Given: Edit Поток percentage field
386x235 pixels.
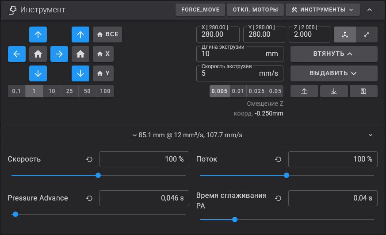Looking at the screenshot, I should (333, 159).
